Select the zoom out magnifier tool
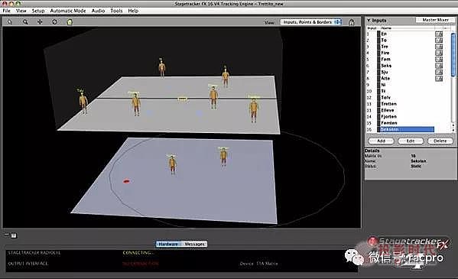Screen dimensions: 458x279 point(10,22)
